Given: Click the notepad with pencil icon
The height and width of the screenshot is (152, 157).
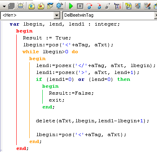Looking at the screenshot, I should 147,6.
